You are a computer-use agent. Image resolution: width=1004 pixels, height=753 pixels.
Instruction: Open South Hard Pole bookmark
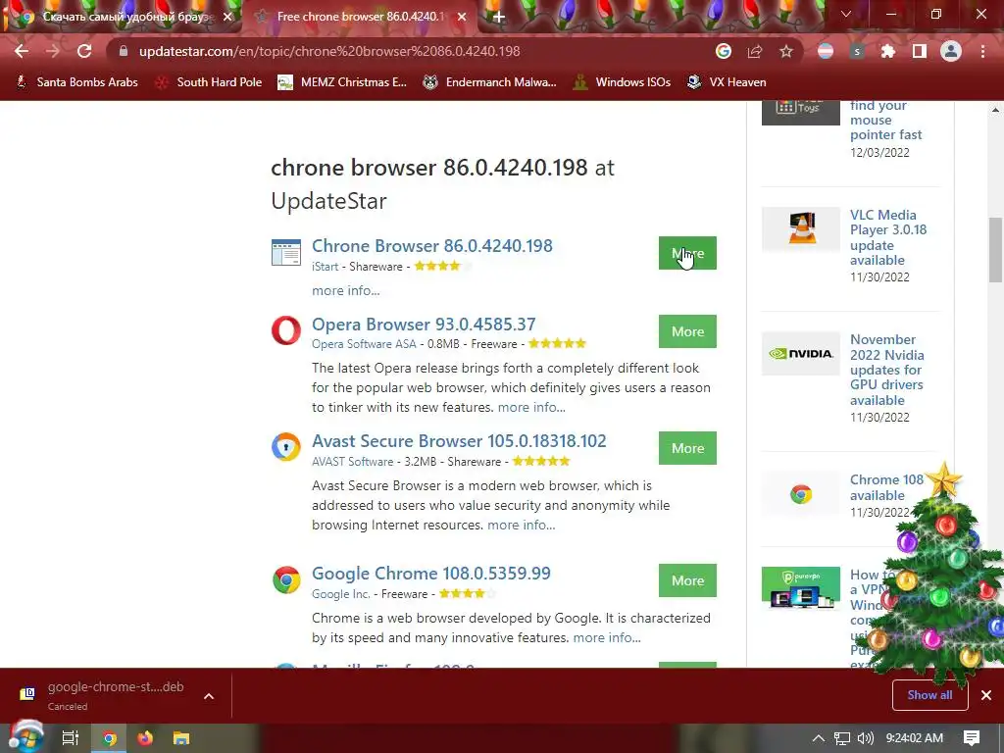209,82
